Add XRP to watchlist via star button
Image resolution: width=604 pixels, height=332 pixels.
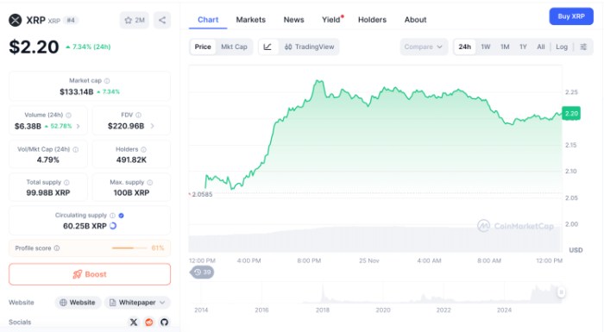[x=134, y=20]
